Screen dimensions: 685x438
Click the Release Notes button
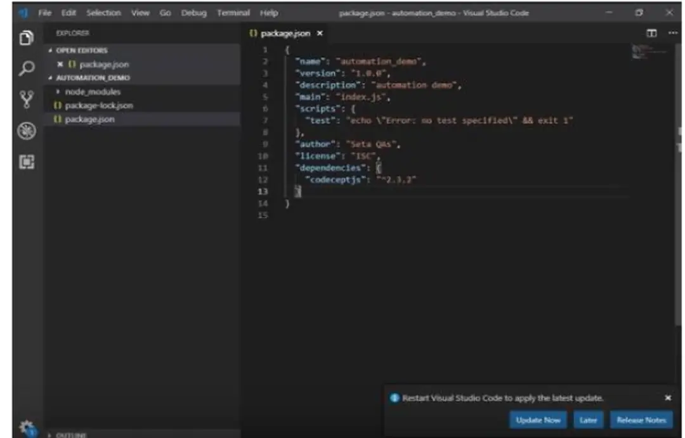pyautogui.click(x=641, y=420)
